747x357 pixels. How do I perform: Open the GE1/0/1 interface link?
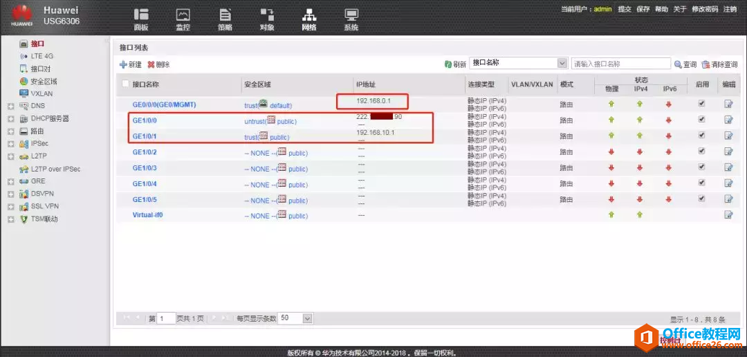point(145,136)
